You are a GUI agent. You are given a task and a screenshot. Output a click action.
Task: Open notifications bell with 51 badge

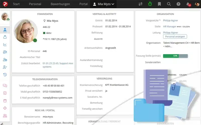coord(188,4)
